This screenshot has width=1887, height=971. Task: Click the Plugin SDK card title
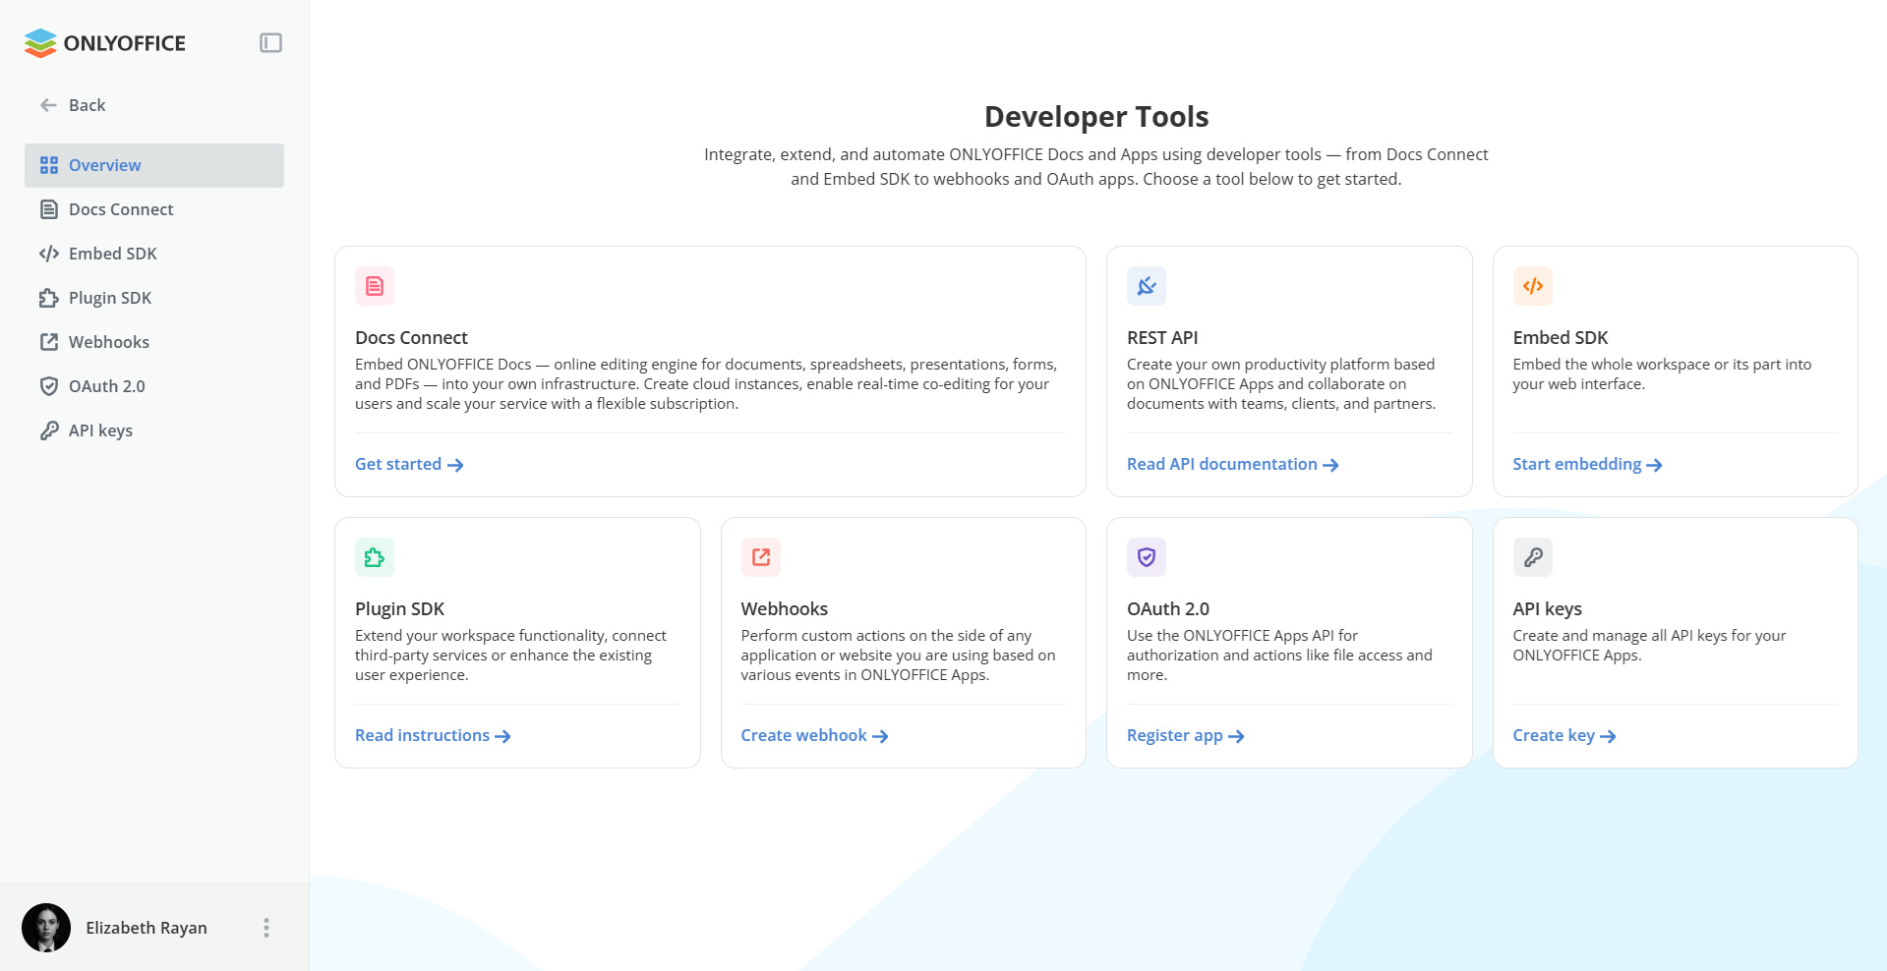(x=400, y=608)
